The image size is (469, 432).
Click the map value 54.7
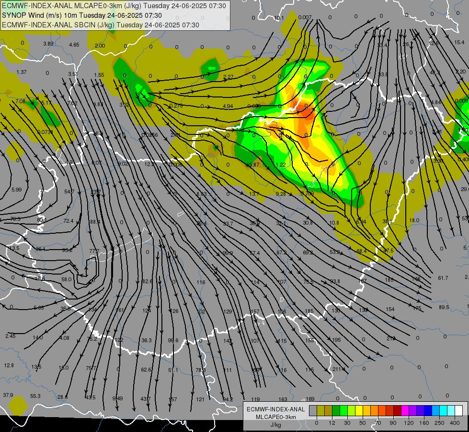(x=69, y=192)
